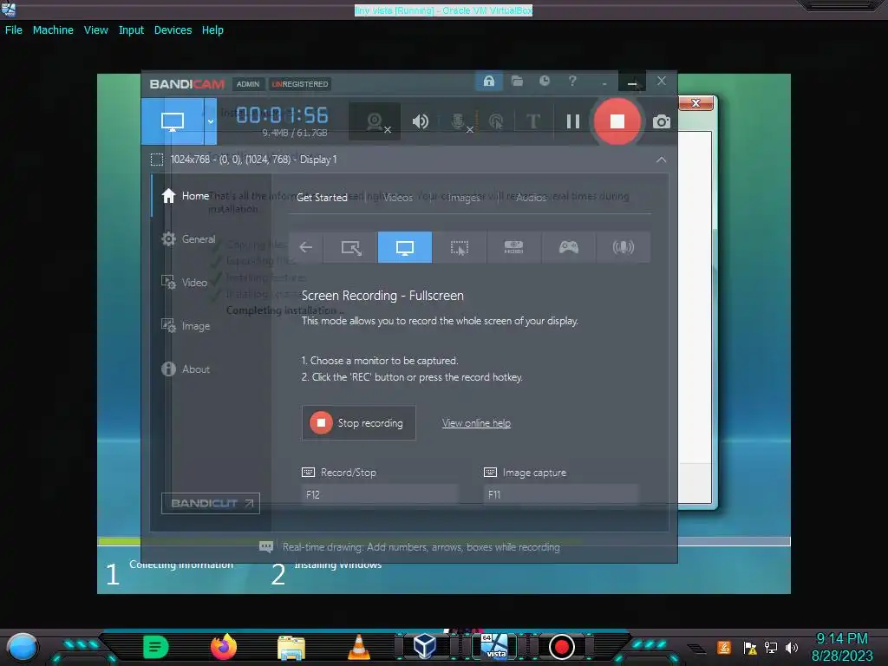Image resolution: width=888 pixels, height=666 pixels.
Task: Click the Image capture hotkey field F11
Action: 561,494
